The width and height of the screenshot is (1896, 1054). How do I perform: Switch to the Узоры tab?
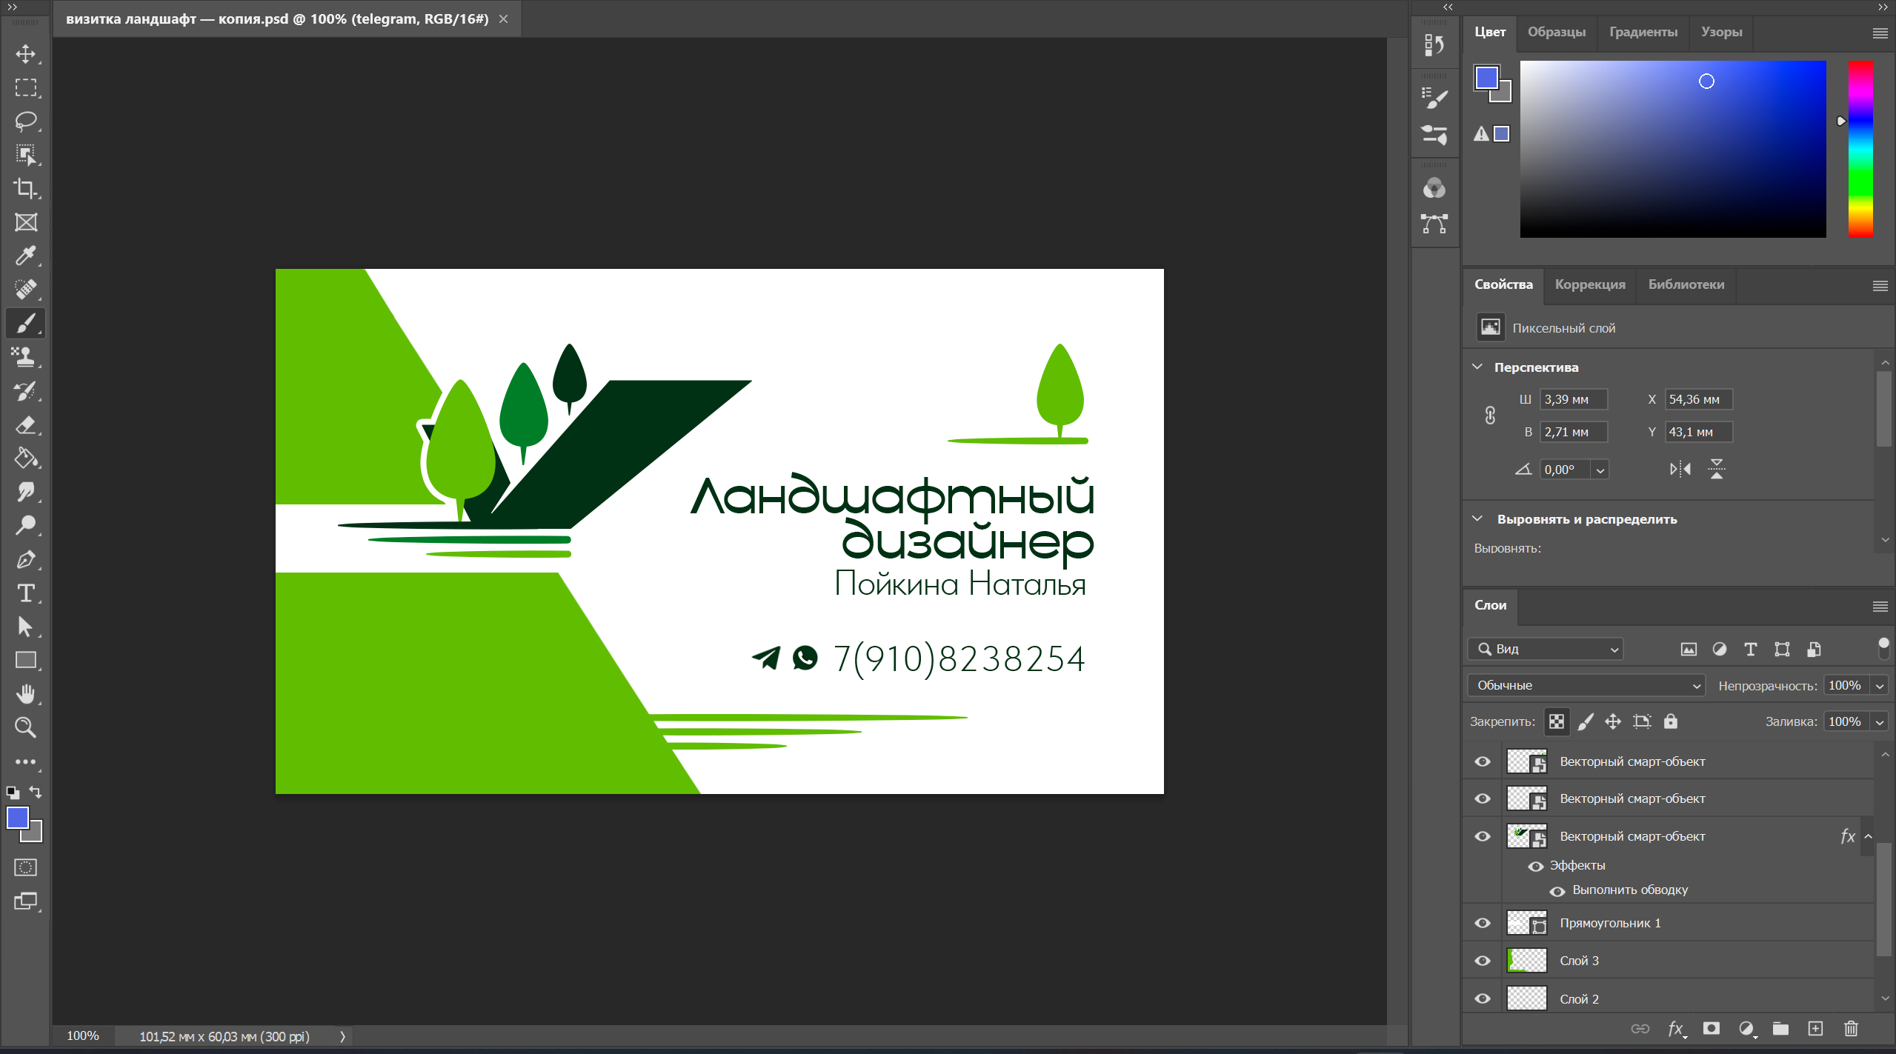pos(1721,32)
